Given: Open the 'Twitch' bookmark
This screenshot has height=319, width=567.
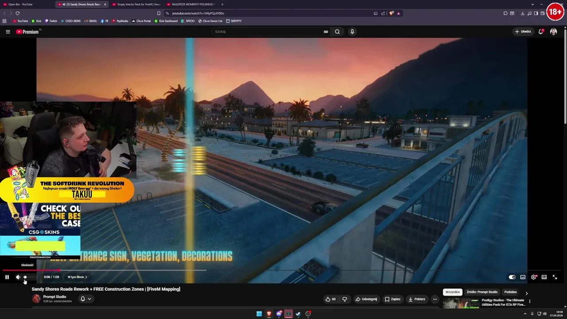Looking at the screenshot, I should pos(51,21).
